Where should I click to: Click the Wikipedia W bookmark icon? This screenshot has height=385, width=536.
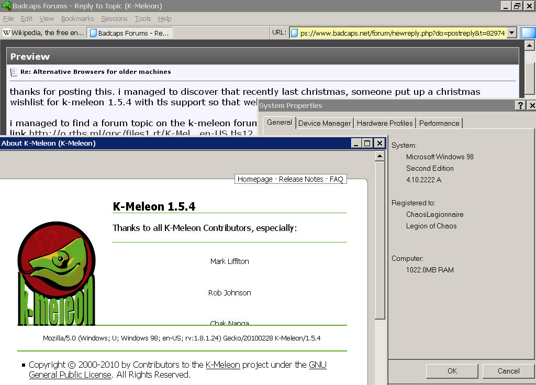click(6, 33)
